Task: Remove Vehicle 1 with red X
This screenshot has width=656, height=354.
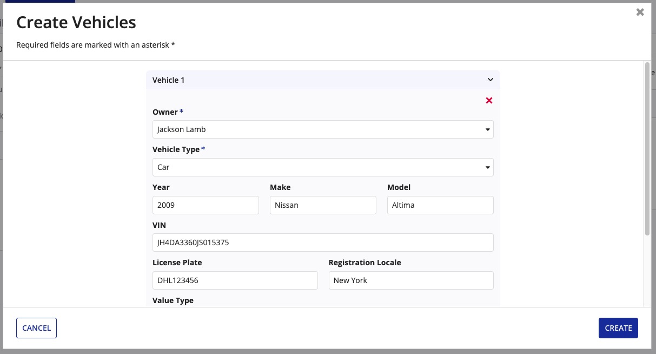Action: tap(489, 100)
